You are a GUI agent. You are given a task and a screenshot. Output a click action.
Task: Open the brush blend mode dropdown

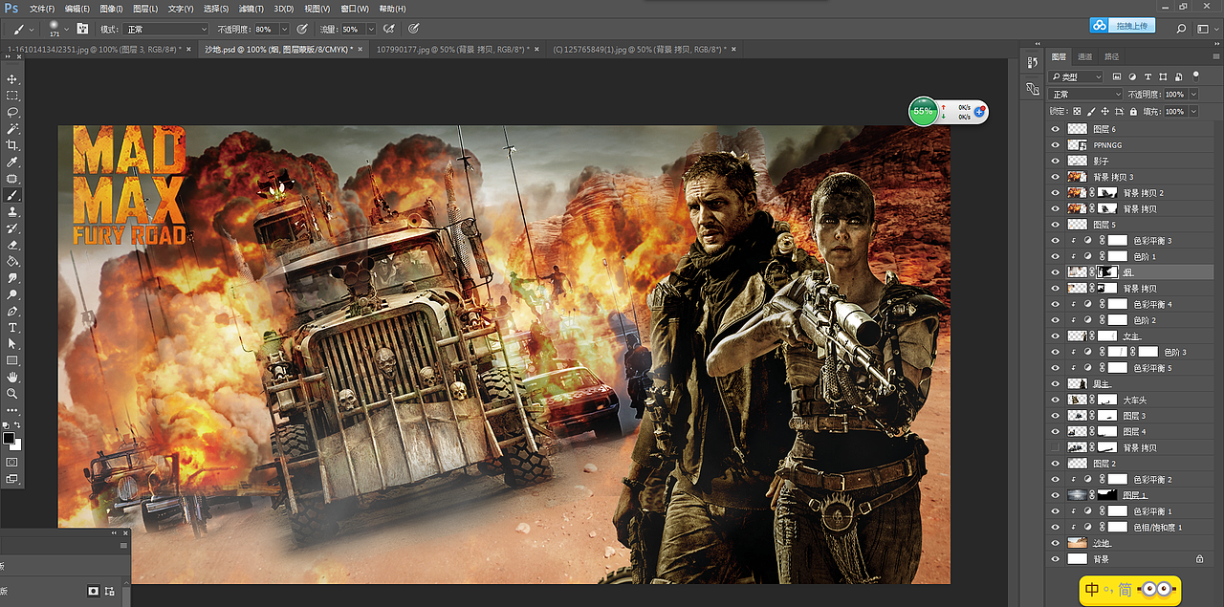164,30
